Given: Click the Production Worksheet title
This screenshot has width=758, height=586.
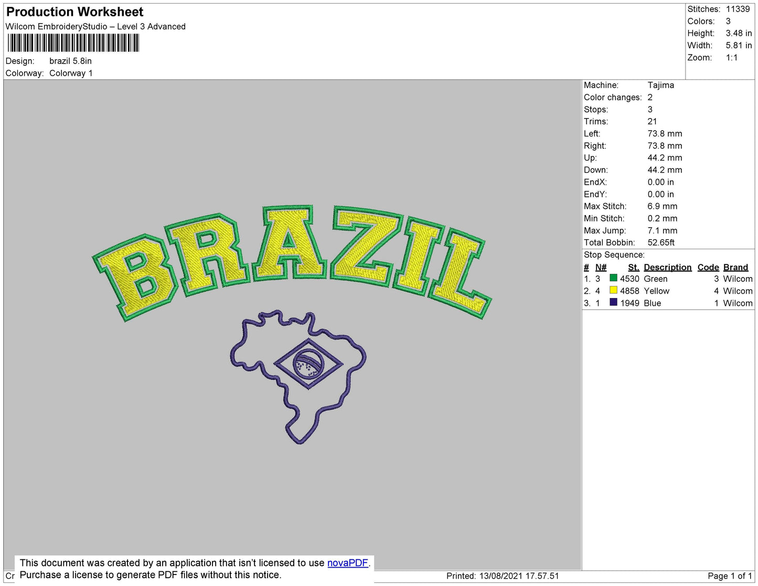Looking at the screenshot, I should point(75,12).
